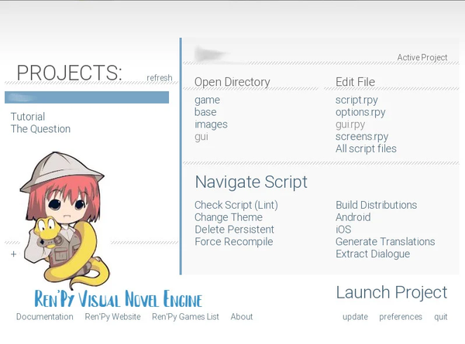Edit script.rpy file
The height and width of the screenshot is (344, 465).
pos(356,100)
